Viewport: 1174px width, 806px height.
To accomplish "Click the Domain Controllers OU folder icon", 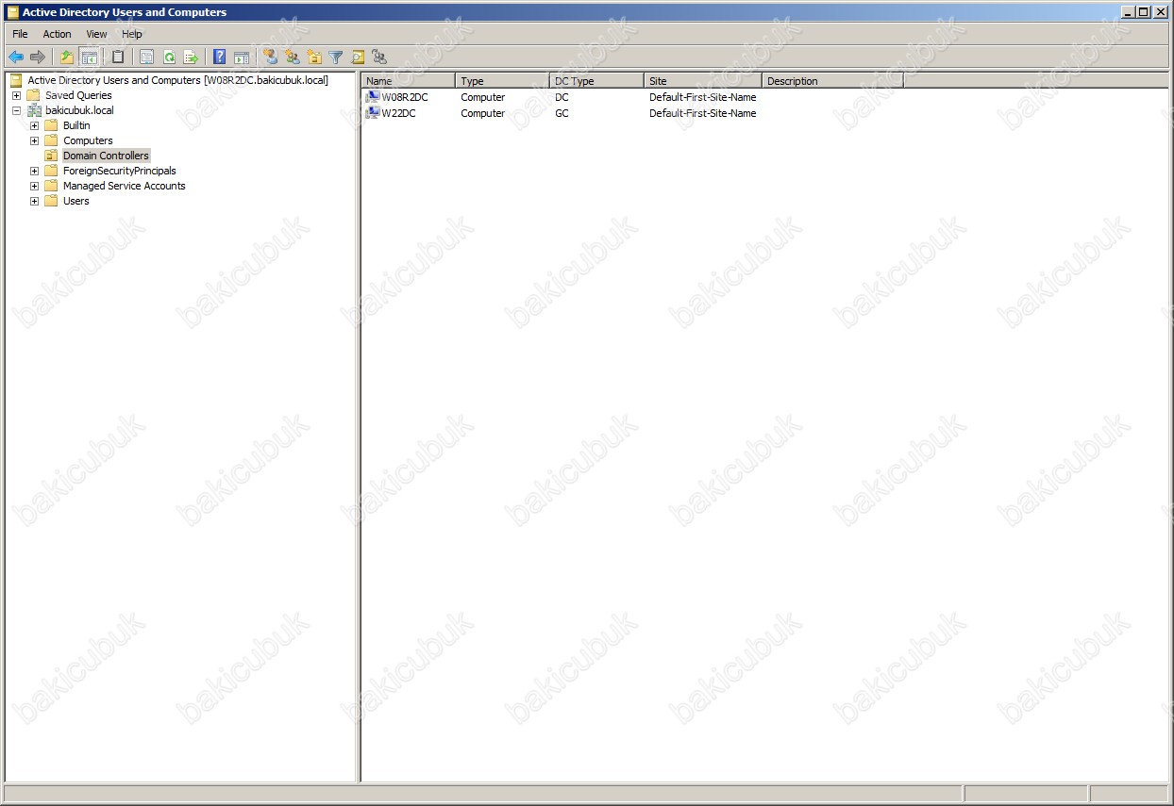I will pos(52,156).
